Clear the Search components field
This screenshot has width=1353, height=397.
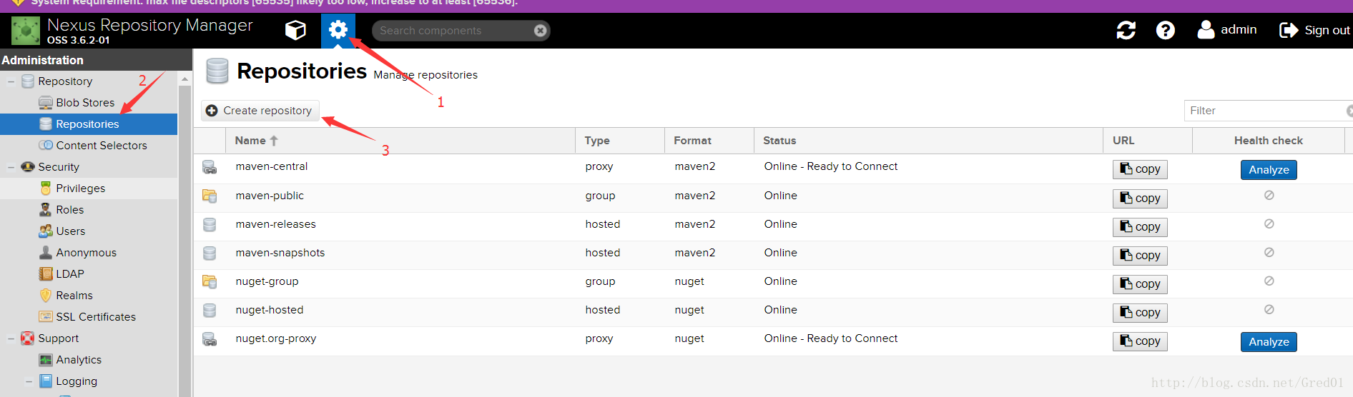[541, 30]
